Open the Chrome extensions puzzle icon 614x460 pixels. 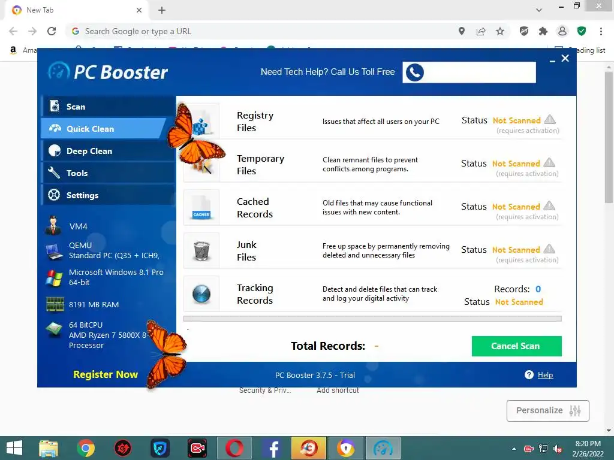pyautogui.click(x=543, y=31)
